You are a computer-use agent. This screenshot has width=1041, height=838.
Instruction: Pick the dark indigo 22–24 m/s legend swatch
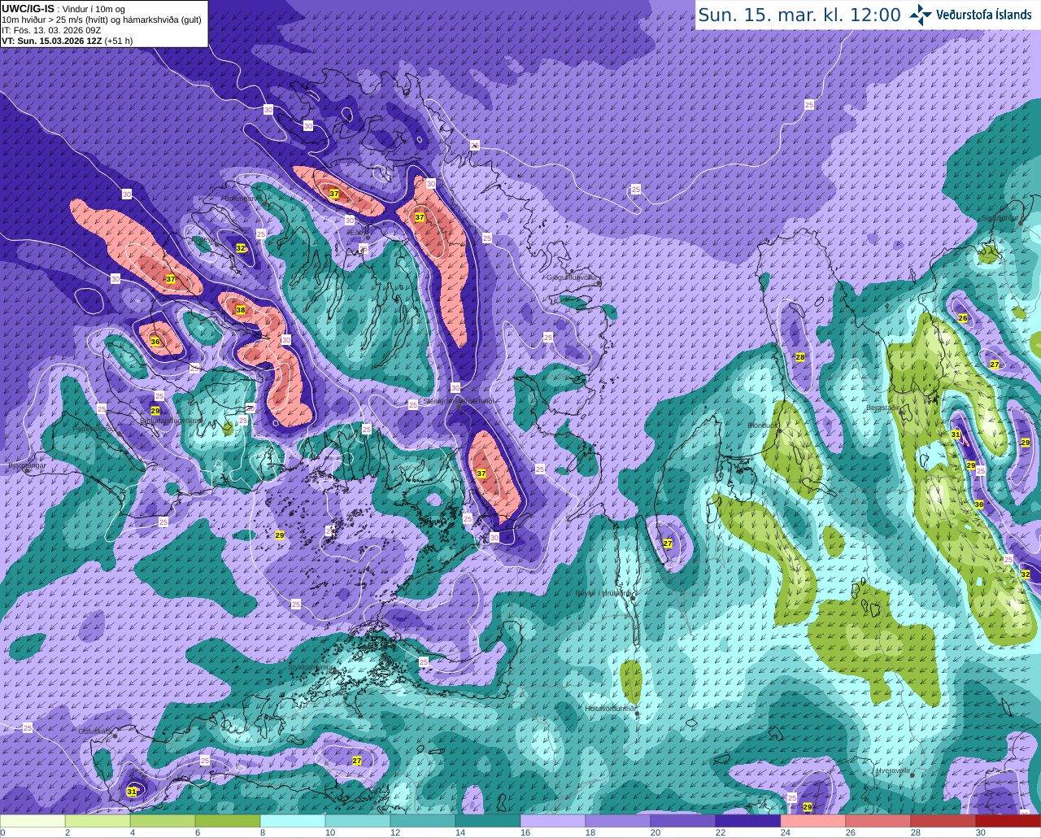point(748,821)
